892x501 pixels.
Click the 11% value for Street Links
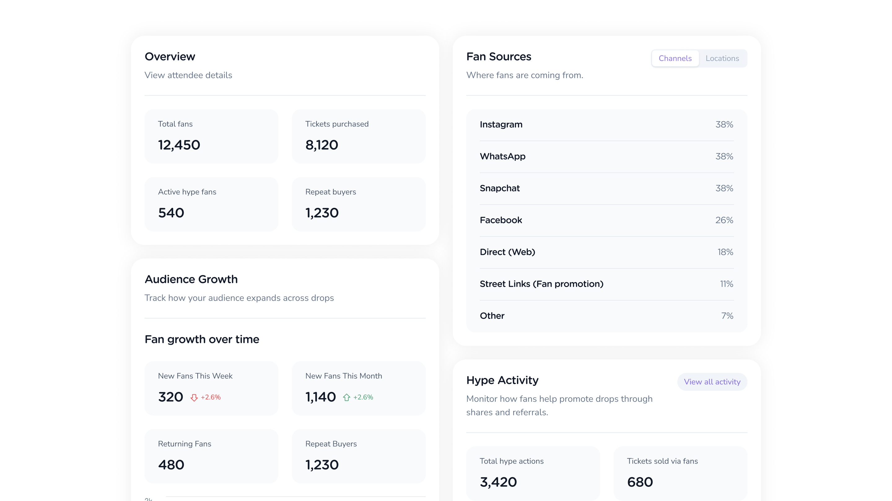pyautogui.click(x=727, y=284)
